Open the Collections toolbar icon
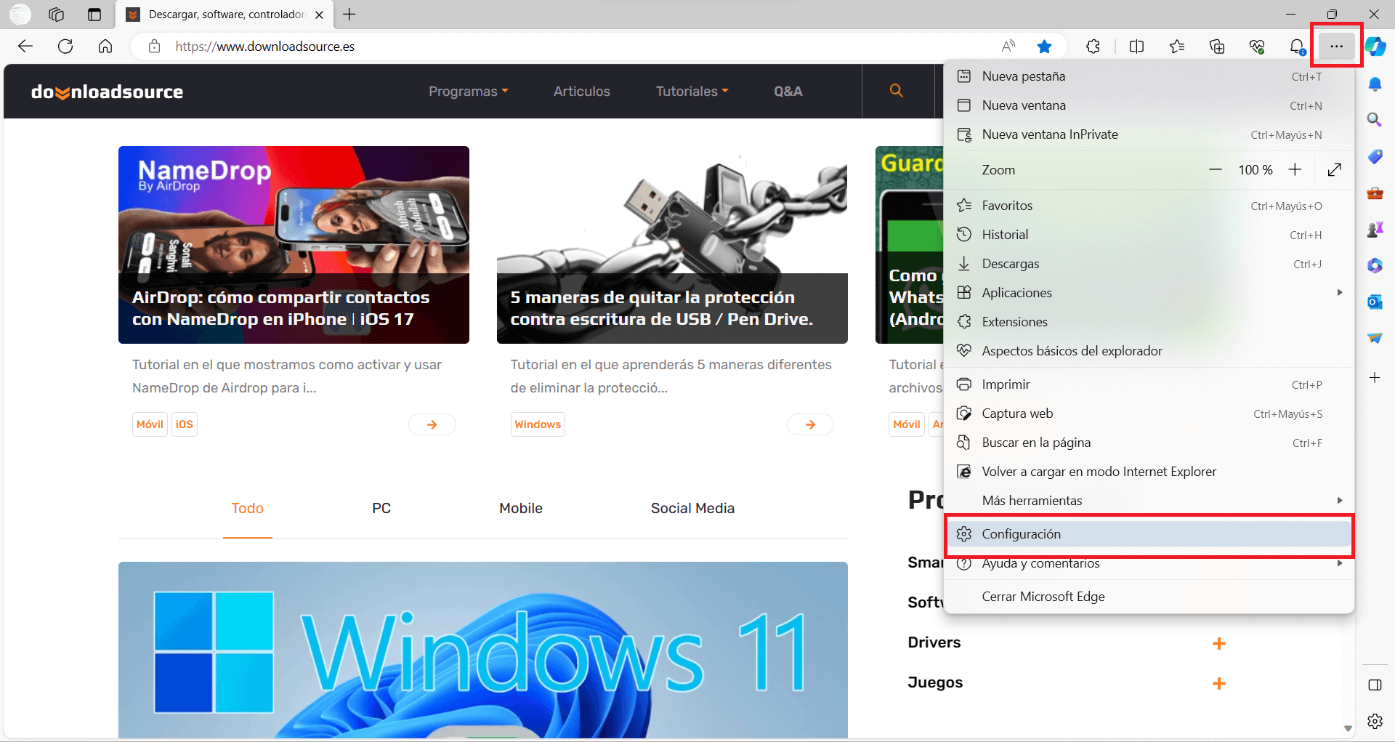Viewport: 1395px width, 742px height. tap(1217, 47)
